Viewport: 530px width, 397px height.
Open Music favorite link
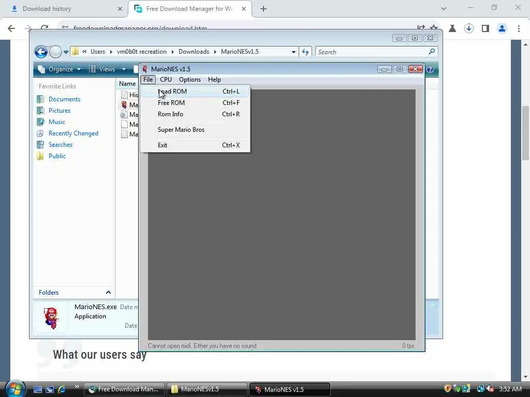tap(57, 122)
